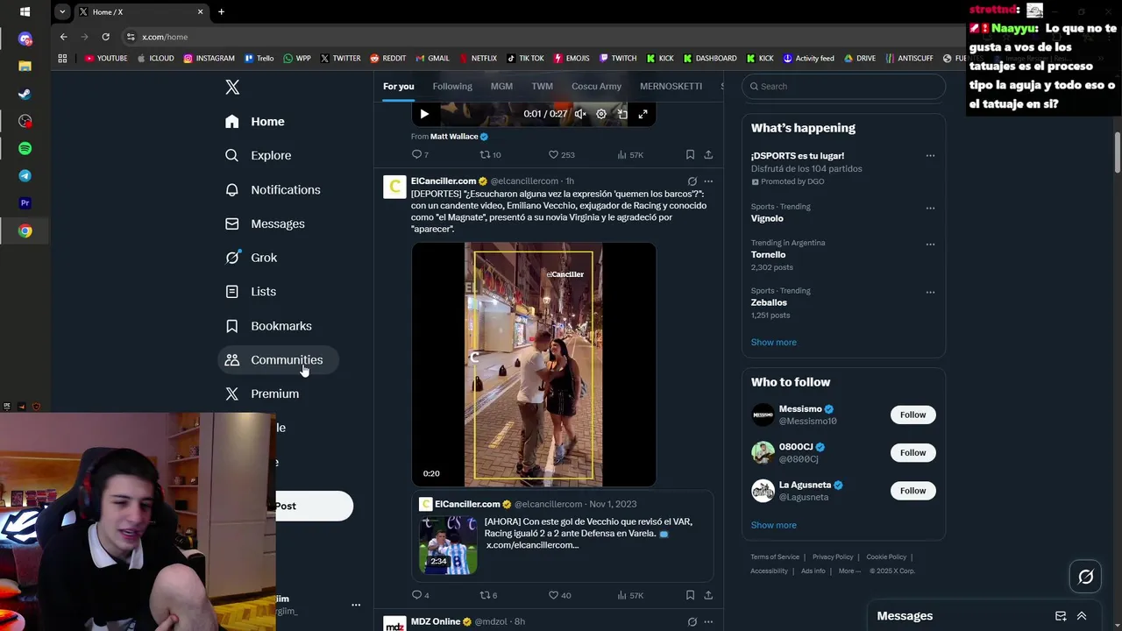Open Spotify from the taskbar

pos(25,149)
